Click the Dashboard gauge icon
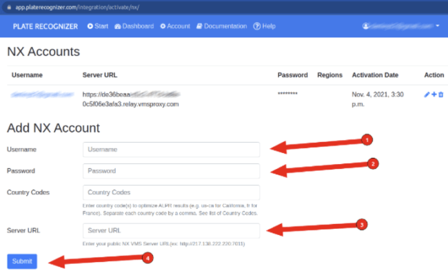 118,26
